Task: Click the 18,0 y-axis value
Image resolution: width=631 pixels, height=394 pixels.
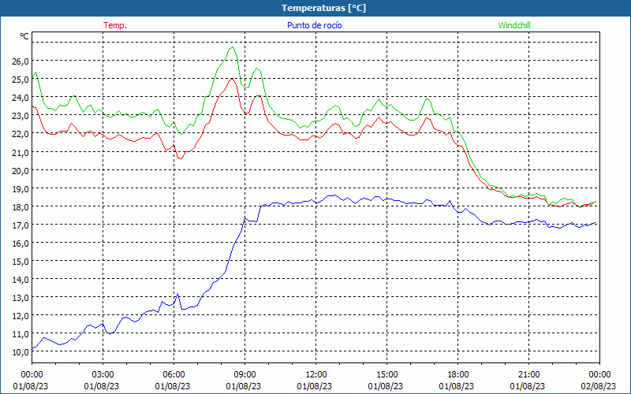Action: [21, 206]
